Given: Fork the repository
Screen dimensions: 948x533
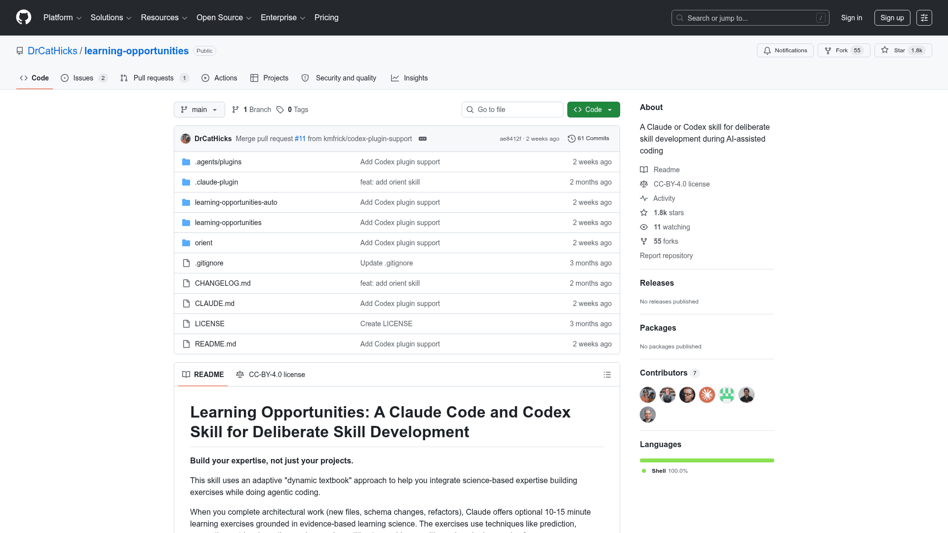Looking at the screenshot, I should point(844,50).
